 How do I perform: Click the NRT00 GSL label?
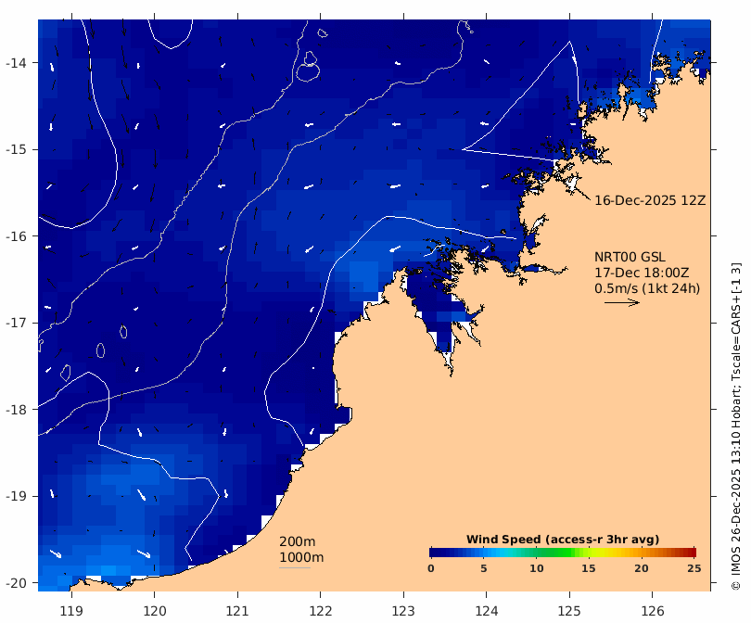[x=630, y=257]
